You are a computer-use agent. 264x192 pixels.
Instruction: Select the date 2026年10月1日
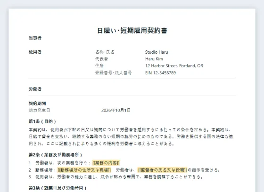(116, 110)
